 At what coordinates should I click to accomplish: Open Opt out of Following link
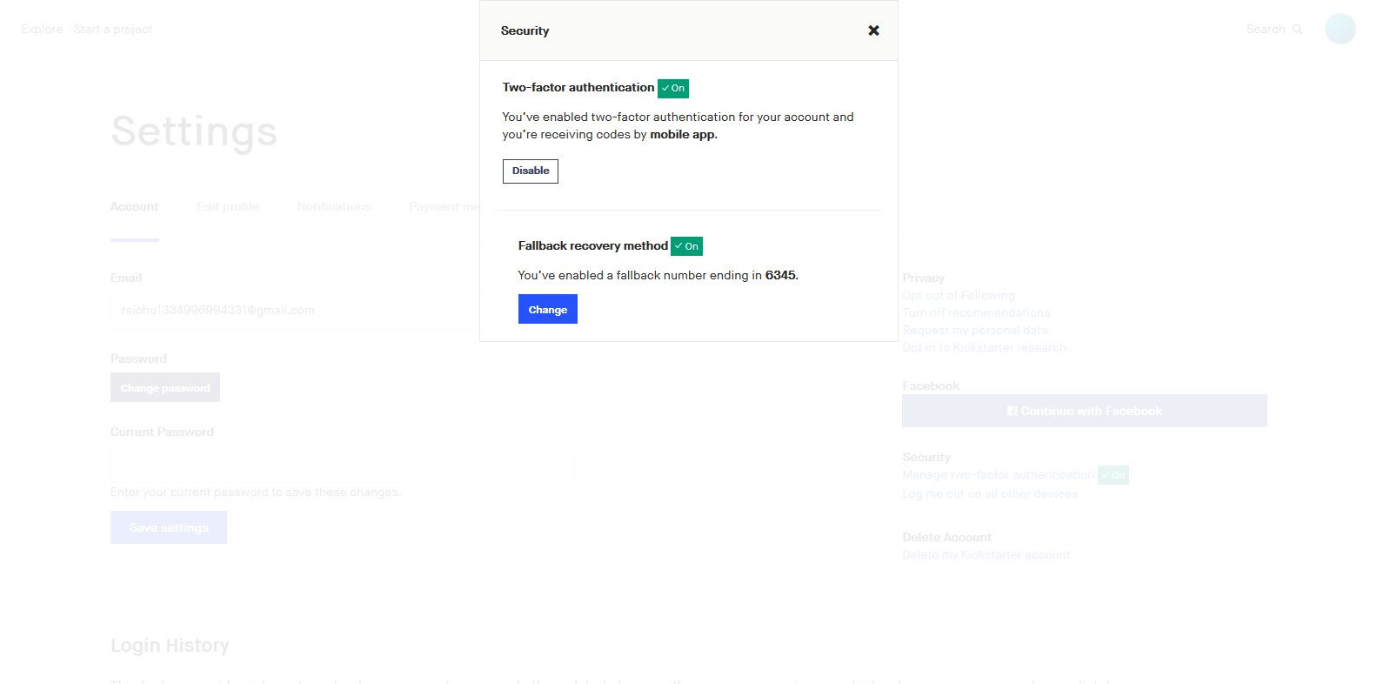tap(959, 295)
